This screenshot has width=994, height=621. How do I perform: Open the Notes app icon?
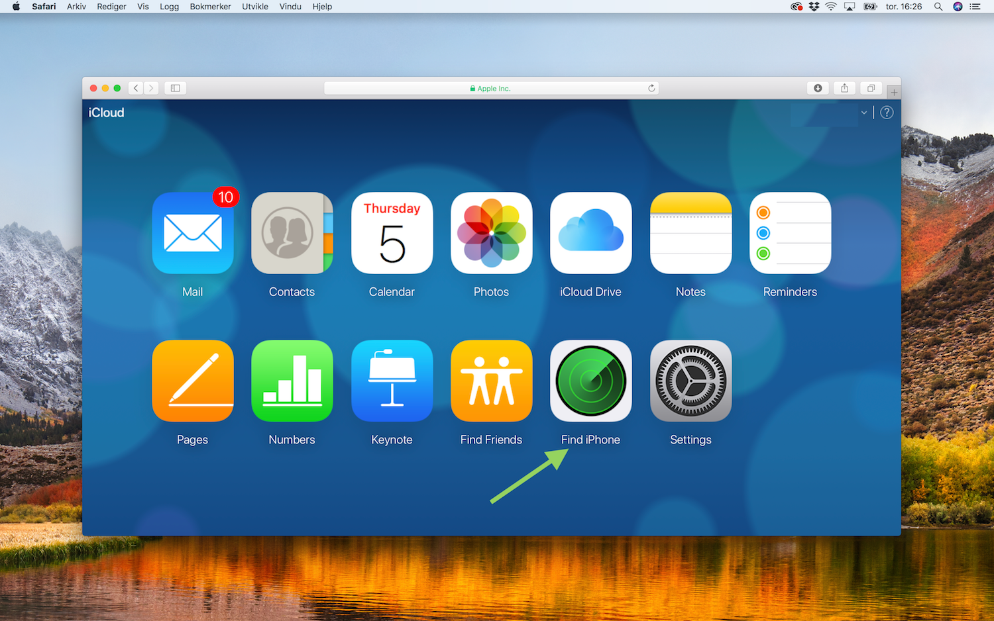691,233
